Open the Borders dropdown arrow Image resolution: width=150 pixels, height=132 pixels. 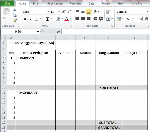[52, 19]
